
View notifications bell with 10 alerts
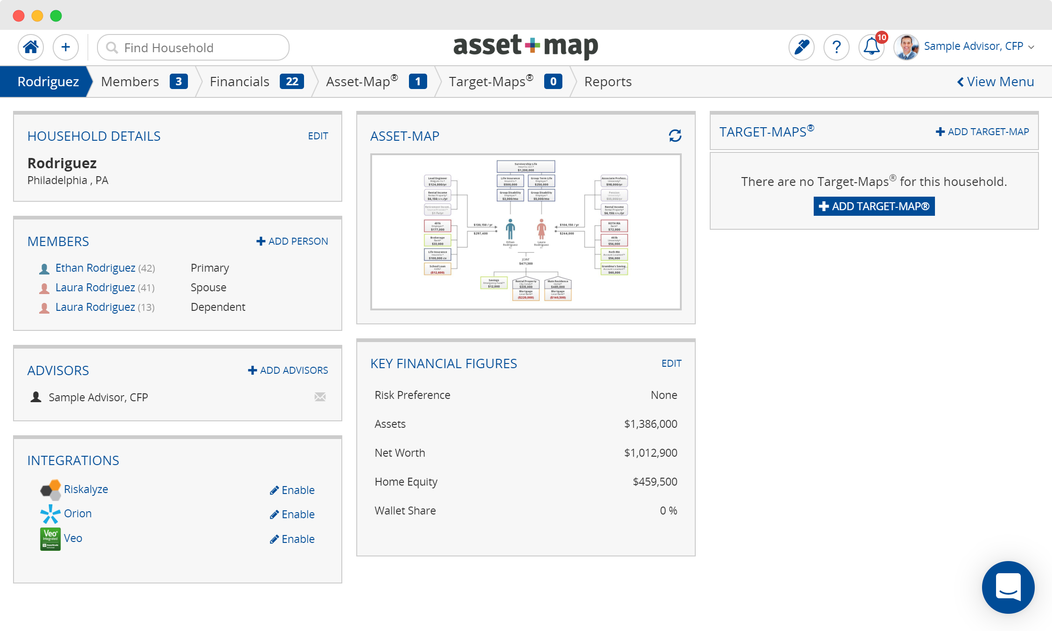click(872, 47)
